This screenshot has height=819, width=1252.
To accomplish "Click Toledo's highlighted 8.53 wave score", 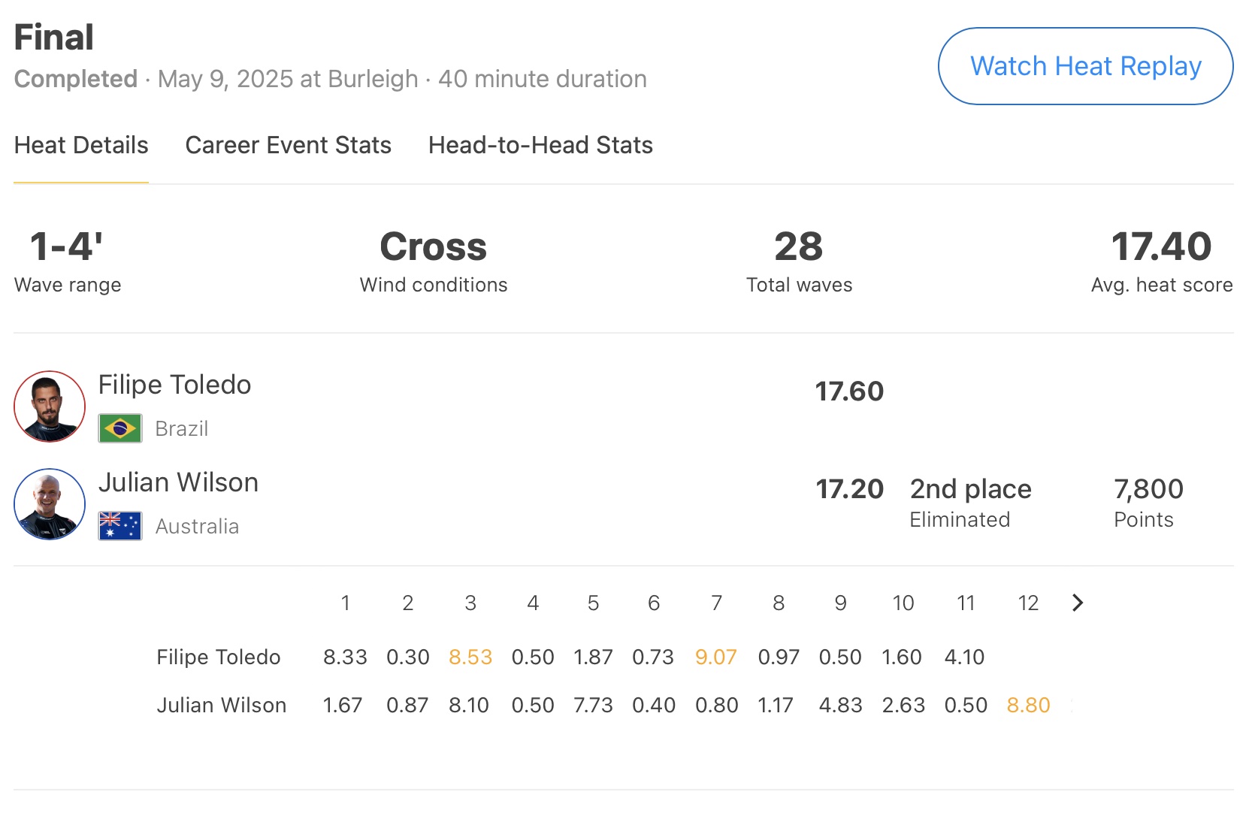I will point(470,657).
